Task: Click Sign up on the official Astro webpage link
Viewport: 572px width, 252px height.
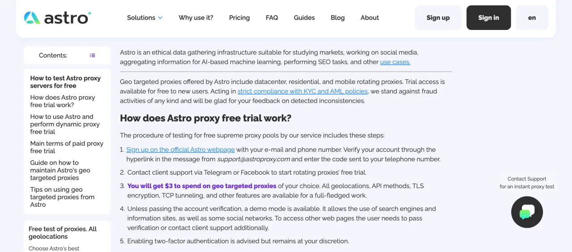Action: (x=180, y=150)
